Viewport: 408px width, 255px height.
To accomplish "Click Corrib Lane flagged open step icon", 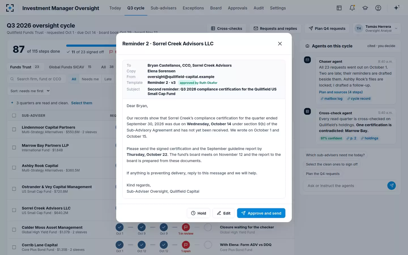I will [186, 245].
